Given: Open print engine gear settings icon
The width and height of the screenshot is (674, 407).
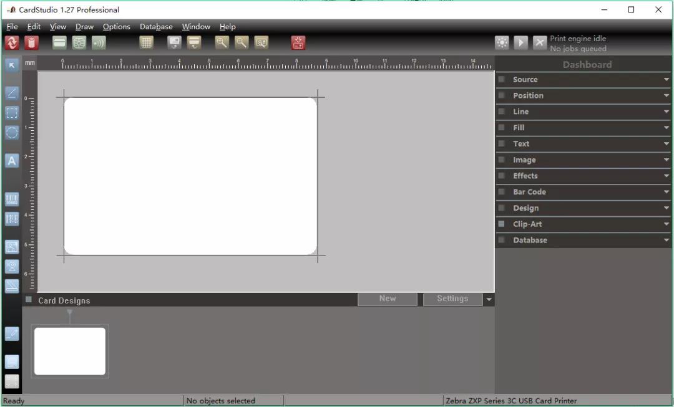Looking at the screenshot, I should point(502,42).
